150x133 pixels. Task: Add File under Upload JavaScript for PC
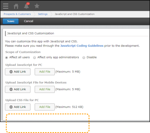click(45, 72)
